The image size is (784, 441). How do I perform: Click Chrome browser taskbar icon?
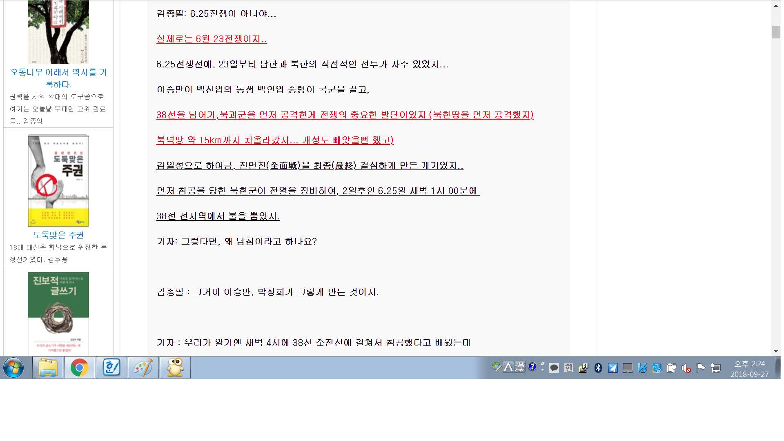pos(80,367)
